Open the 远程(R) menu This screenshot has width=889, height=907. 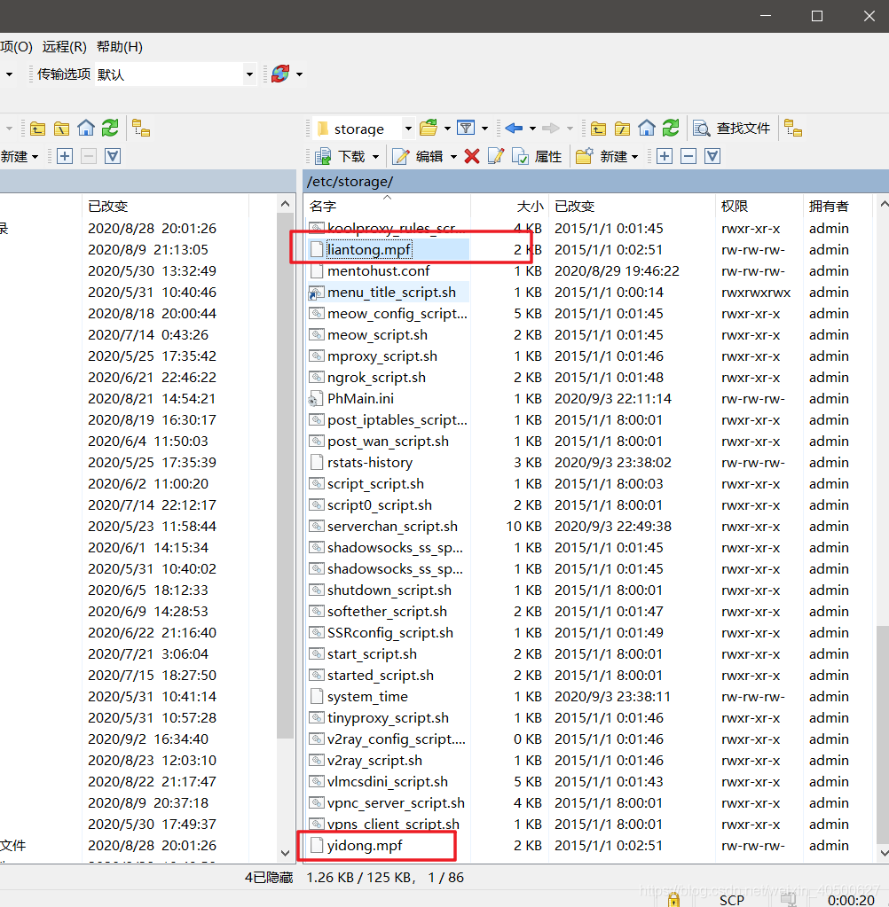[x=64, y=47]
